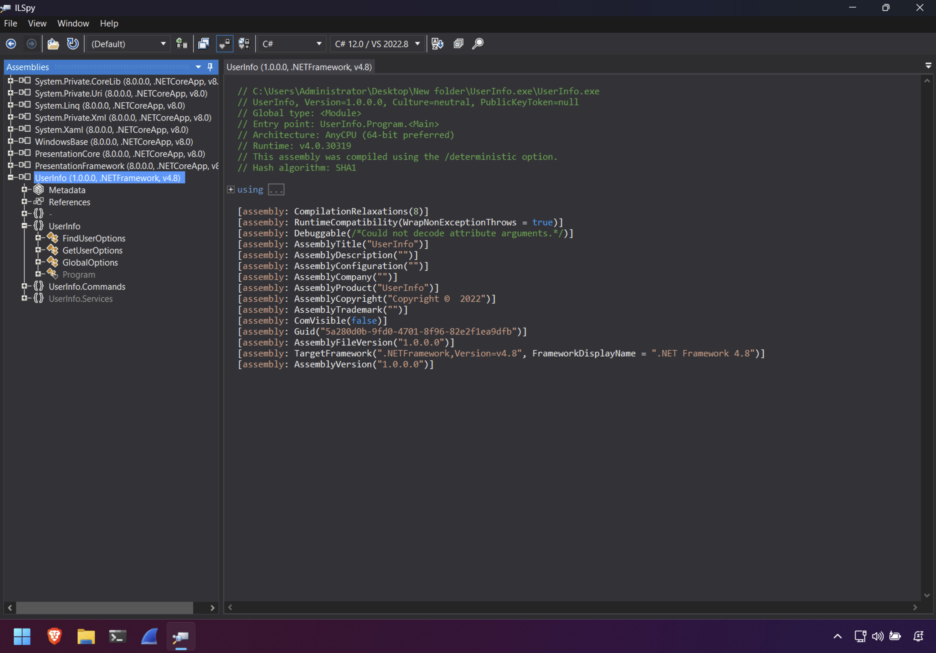Toggle the Show all types and members button

(x=244, y=44)
